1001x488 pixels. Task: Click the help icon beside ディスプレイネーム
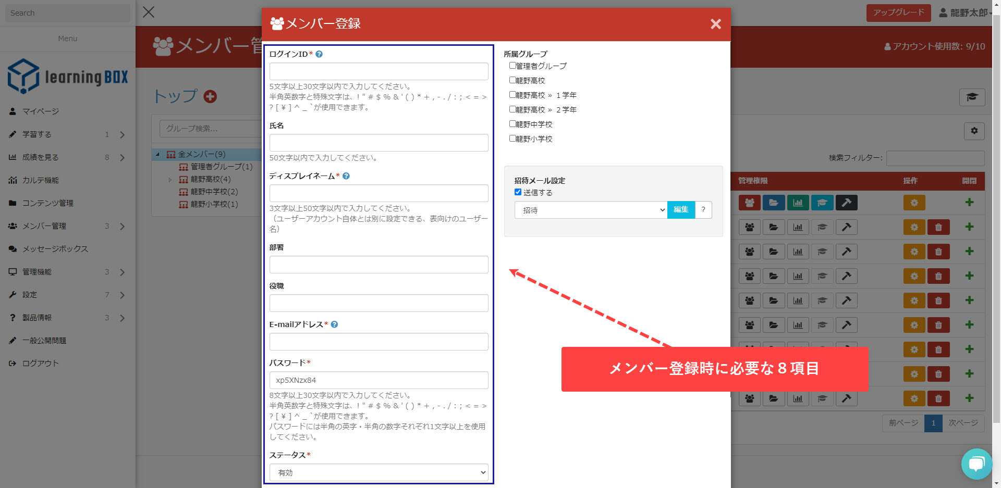(346, 176)
